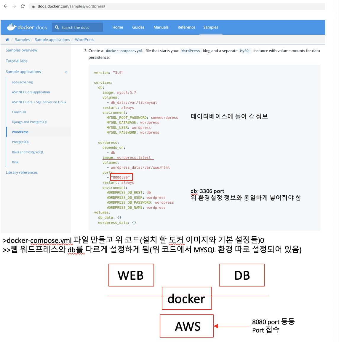Click WordPress breadcrumb link
The image size is (339, 342).
click(x=84, y=39)
